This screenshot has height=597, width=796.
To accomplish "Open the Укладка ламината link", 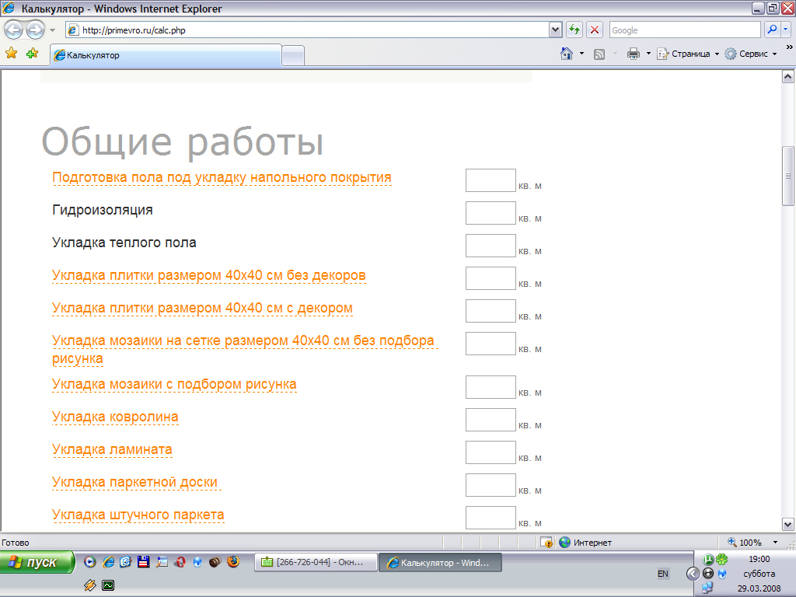I will point(112,449).
